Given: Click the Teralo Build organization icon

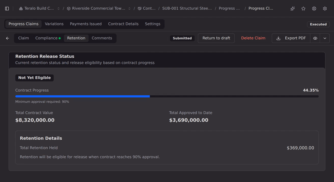Looking at the screenshot, I should pyautogui.click(x=21, y=9).
